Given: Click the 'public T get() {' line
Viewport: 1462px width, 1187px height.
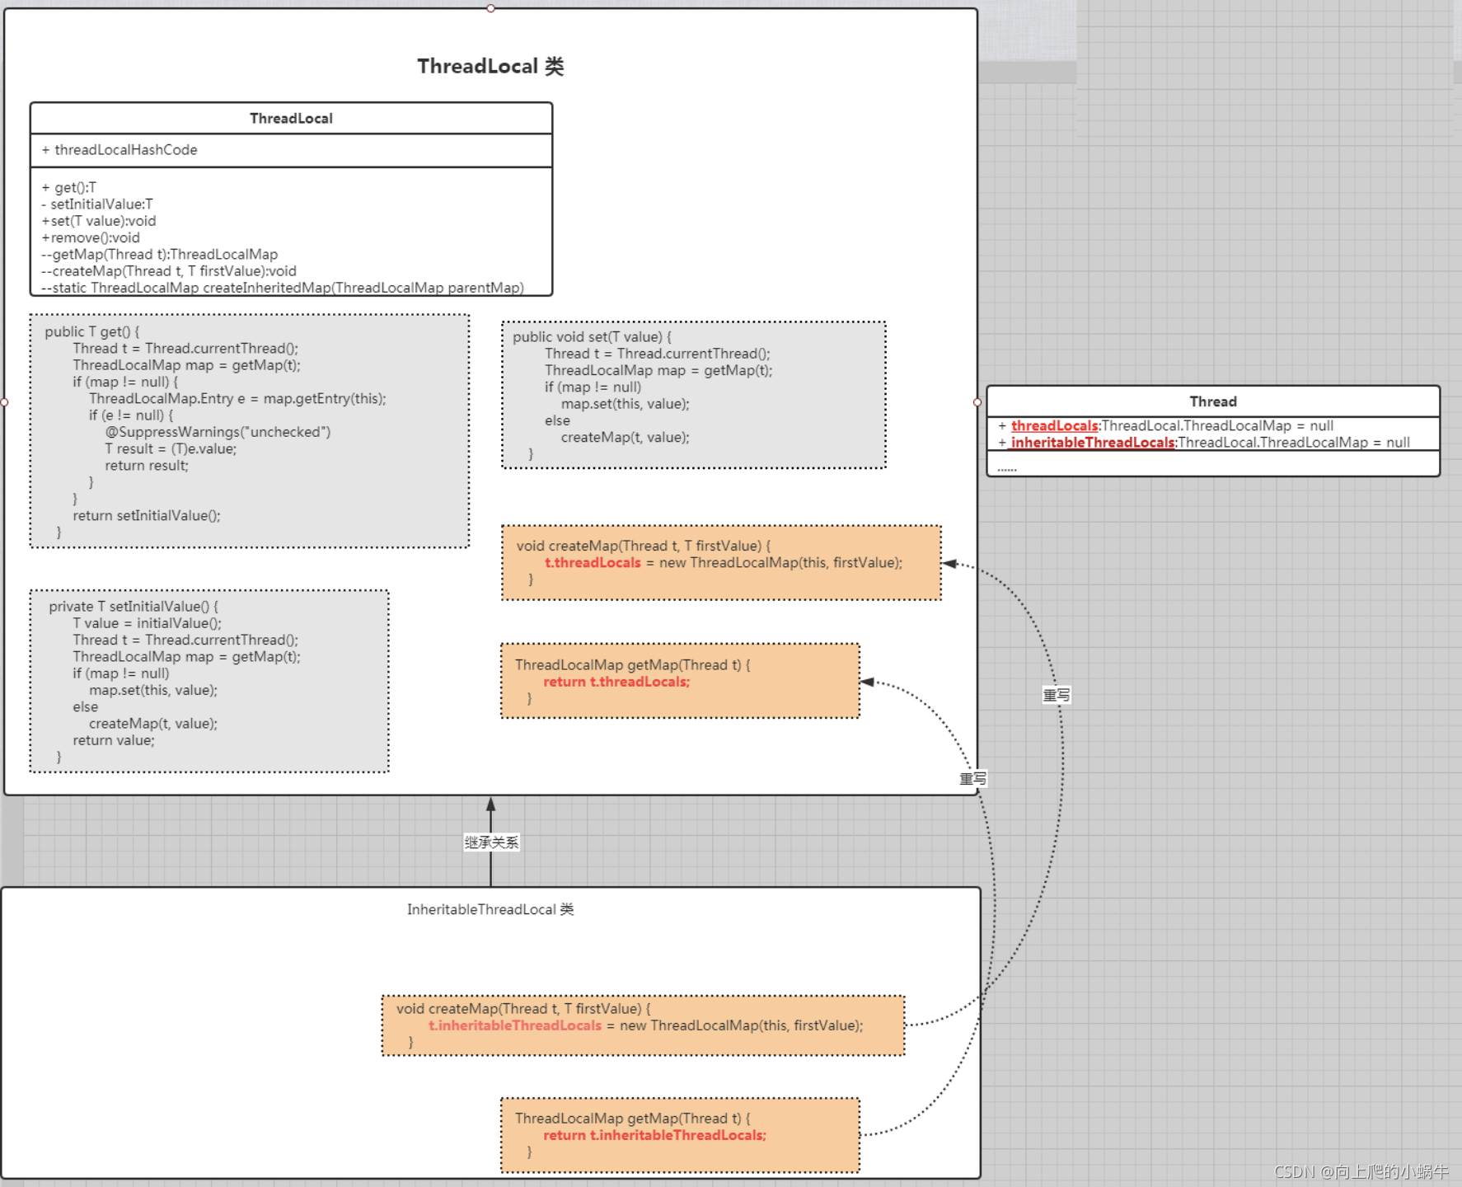Looking at the screenshot, I should pyautogui.click(x=92, y=331).
